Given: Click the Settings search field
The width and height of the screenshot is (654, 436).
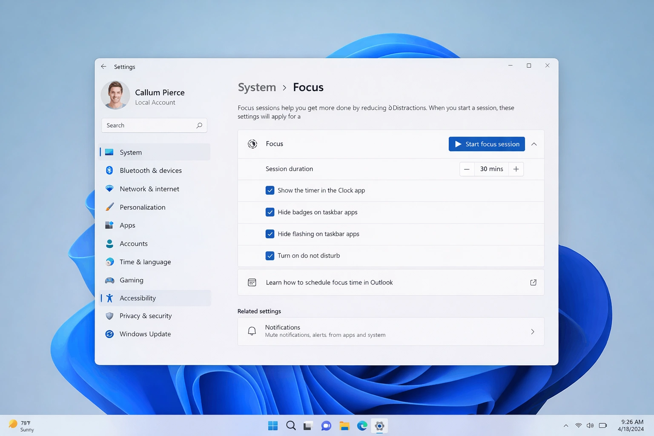Looking at the screenshot, I should click(x=154, y=125).
